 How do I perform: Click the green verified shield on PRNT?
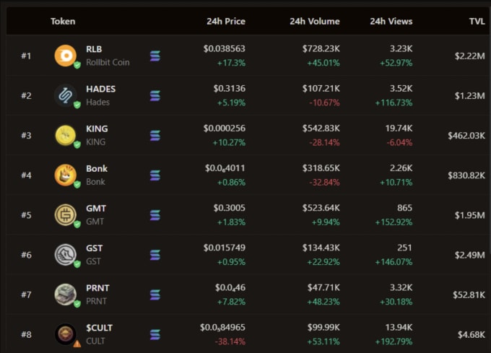point(77,304)
